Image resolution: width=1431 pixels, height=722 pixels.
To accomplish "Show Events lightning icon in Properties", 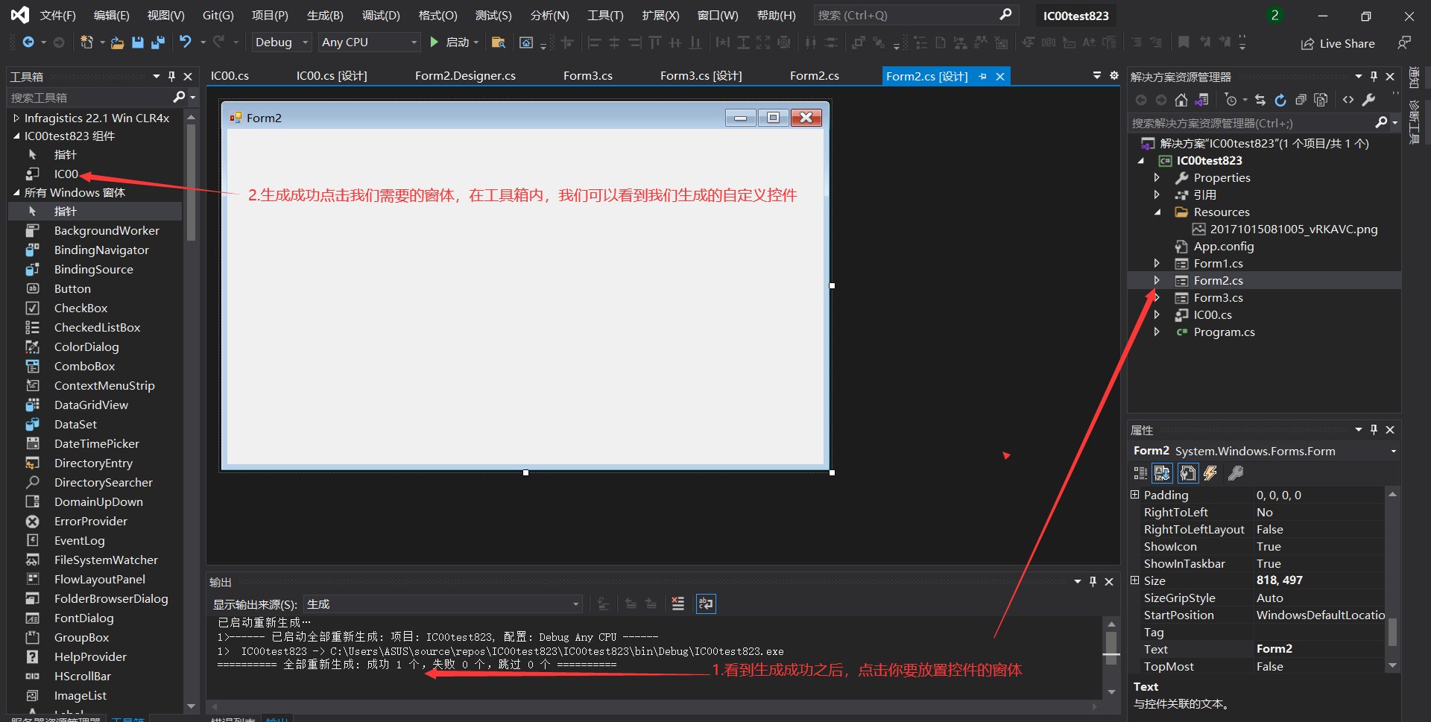I will 1210,473.
